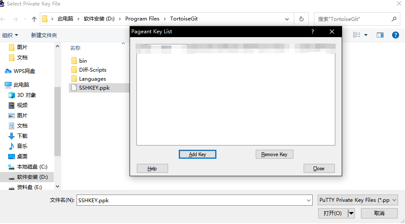The height and width of the screenshot is (224, 405).
Task: Select 此电脑 in the navigation tree
Action: pyautogui.click(x=17, y=85)
